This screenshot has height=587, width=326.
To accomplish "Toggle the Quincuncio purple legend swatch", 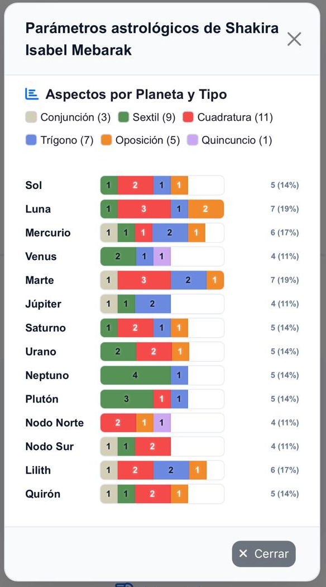I will click(x=192, y=140).
